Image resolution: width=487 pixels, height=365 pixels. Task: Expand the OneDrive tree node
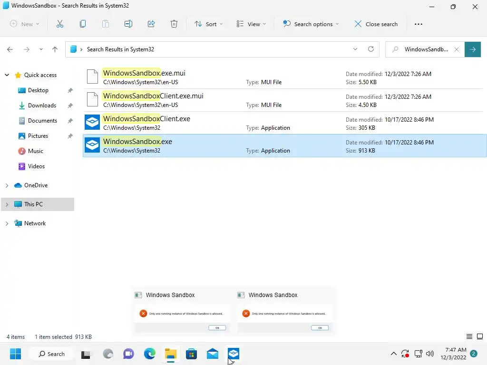pos(7,185)
